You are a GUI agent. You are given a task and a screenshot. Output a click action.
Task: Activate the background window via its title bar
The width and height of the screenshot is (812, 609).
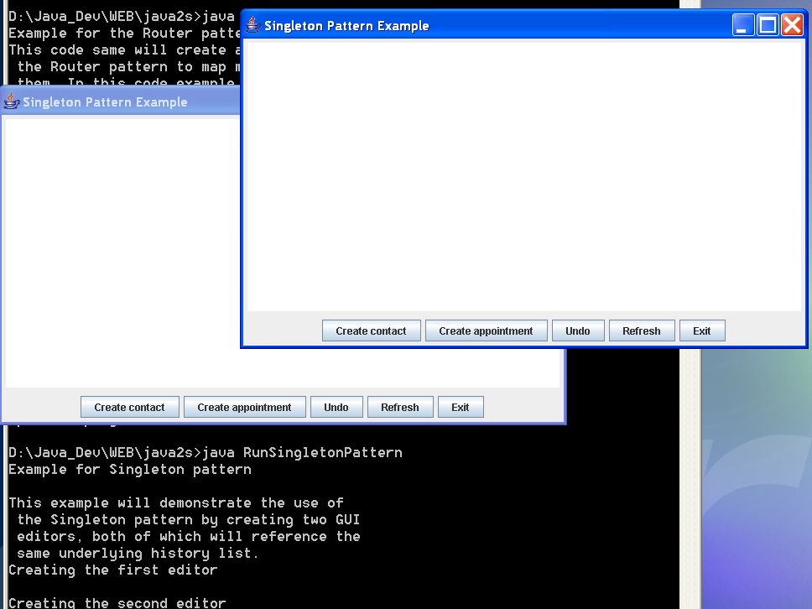click(126, 101)
